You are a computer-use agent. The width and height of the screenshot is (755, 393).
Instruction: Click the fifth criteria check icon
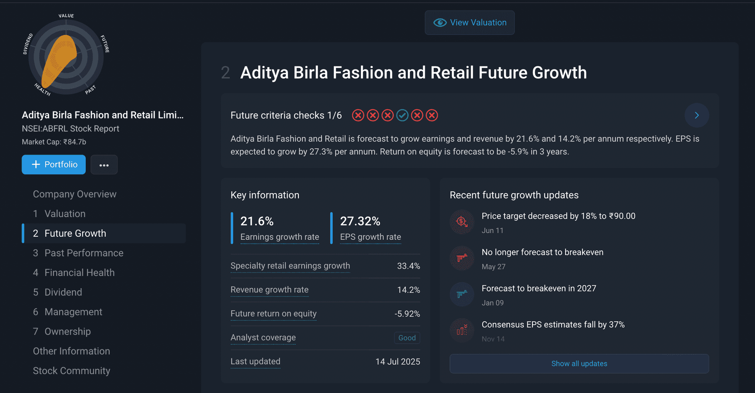click(x=417, y=115)
